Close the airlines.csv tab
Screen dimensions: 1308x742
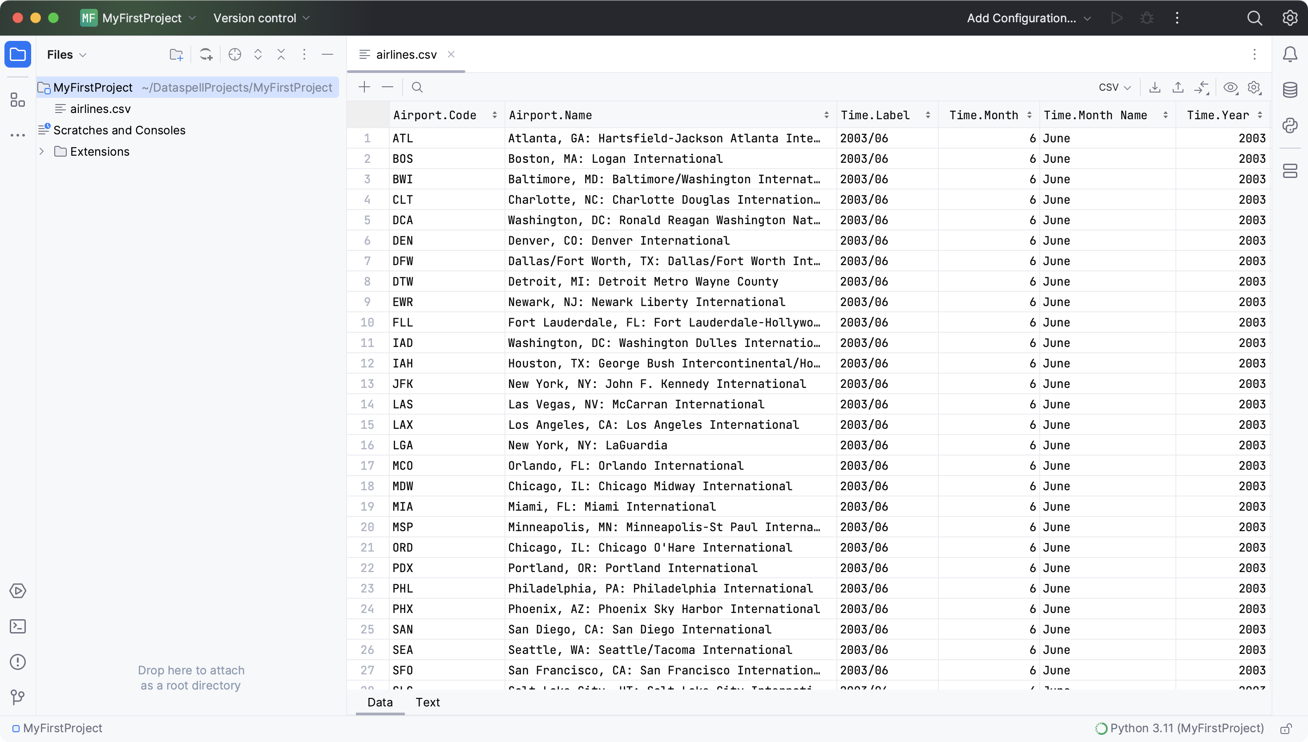(451, 54)
